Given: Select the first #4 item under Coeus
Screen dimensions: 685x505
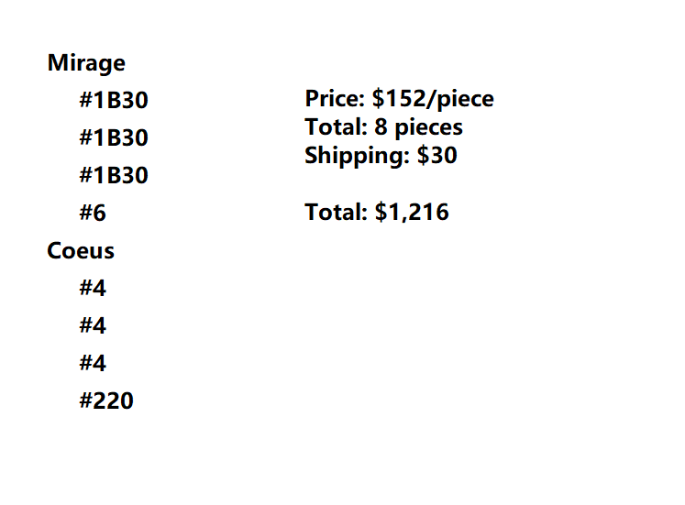Looking at the screenshot, I should 93,289.
